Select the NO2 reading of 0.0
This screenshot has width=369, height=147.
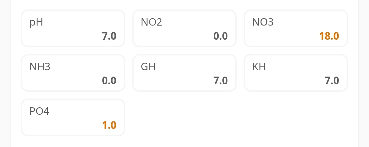(220, 36)
